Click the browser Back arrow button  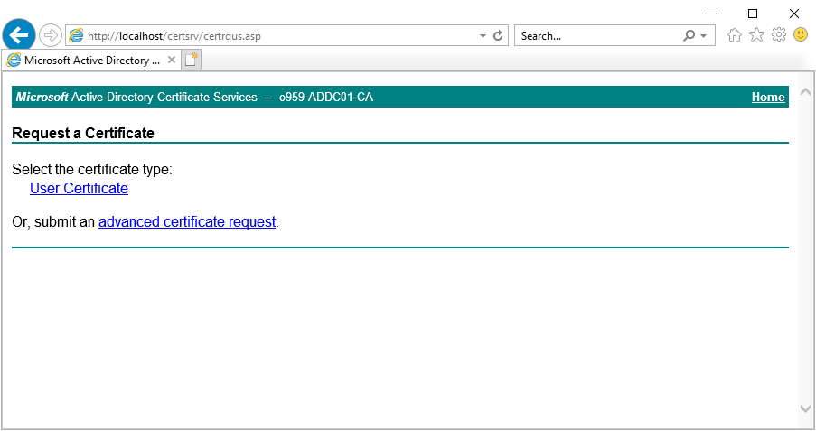coord(19,35)
